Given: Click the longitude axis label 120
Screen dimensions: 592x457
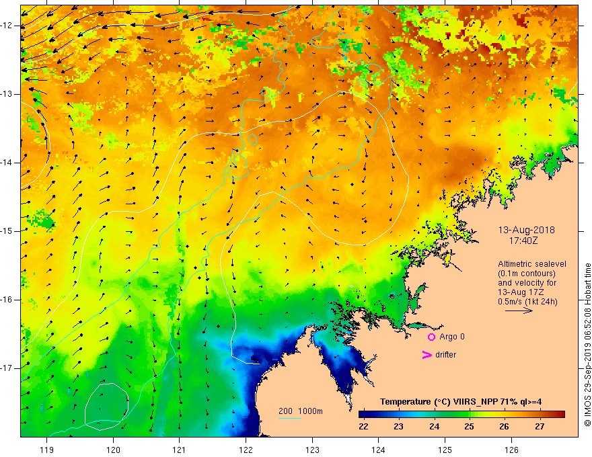Looking at the screenshot, I should (x=113, y=450).
